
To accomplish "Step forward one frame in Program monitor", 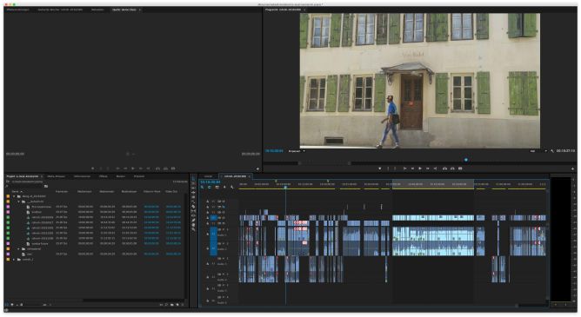I will [428, 168].
